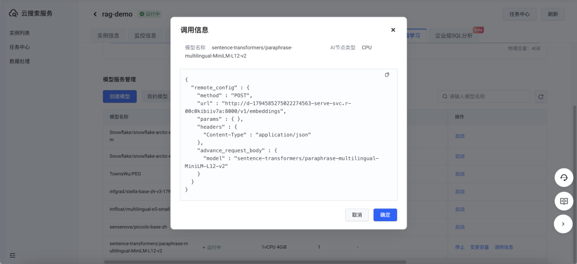Click the 确定 button
This screenshot has height=264, width=577.
tap(385, 215)
